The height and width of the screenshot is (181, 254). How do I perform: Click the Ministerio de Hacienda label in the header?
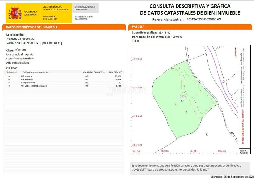[x=49, y=17]
